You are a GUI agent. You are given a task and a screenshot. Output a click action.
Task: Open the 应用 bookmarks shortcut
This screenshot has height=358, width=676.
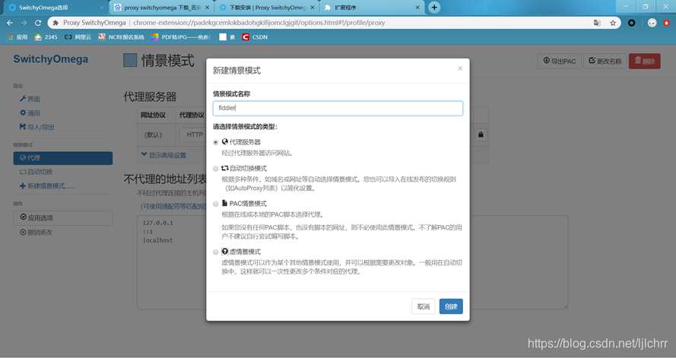17,37
